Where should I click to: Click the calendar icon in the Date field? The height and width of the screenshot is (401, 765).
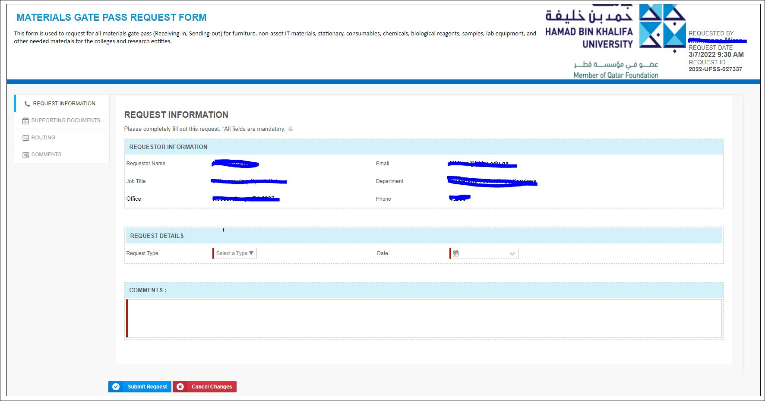(455, 253)
